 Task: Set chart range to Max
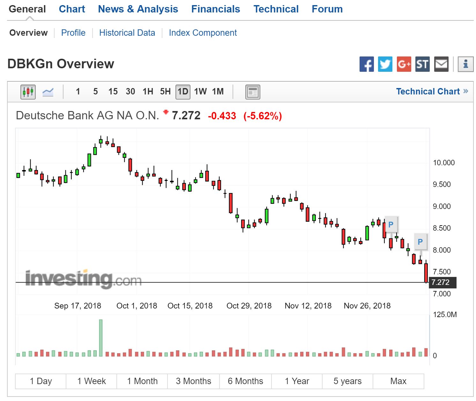click(x=398, y=381)
